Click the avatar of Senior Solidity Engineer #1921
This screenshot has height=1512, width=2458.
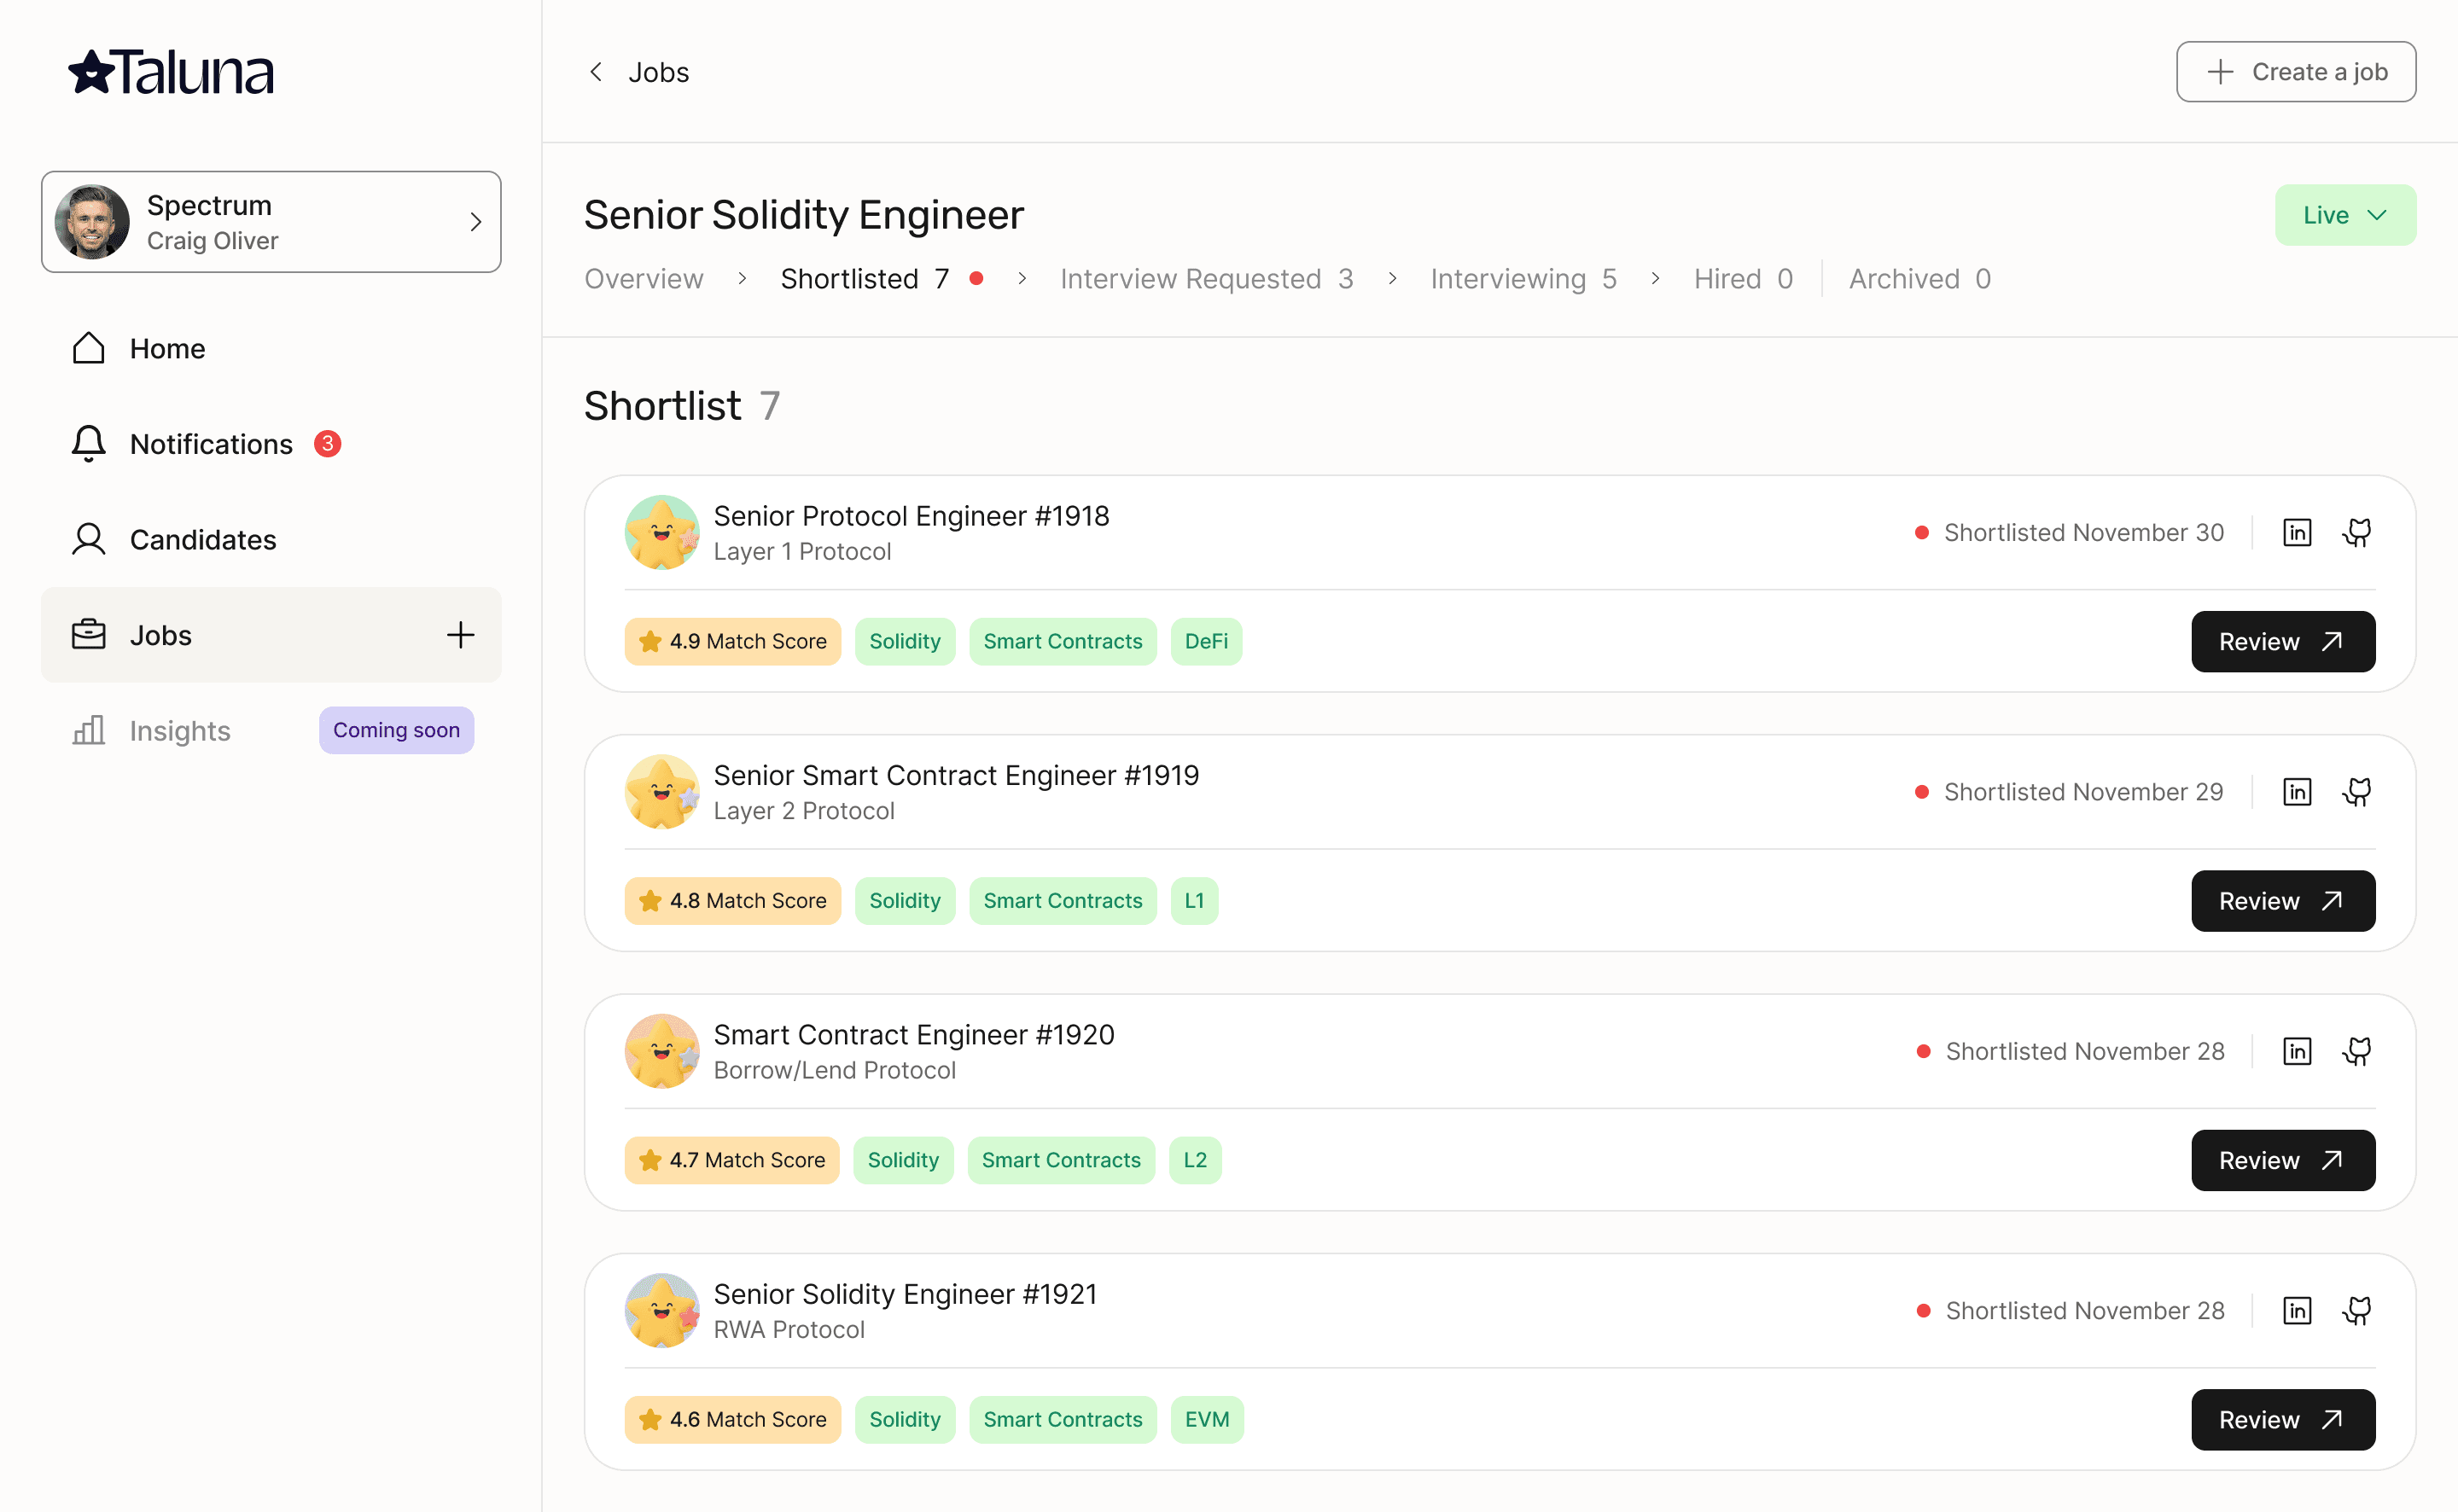[x=661, y=1310]
